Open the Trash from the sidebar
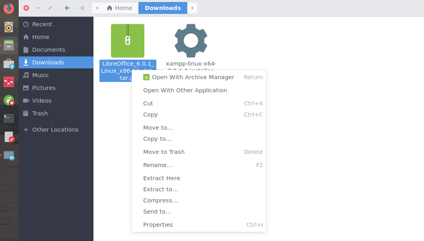Viewport: 424px width, 241px height. pyautogui.click(x=39, y=113)
